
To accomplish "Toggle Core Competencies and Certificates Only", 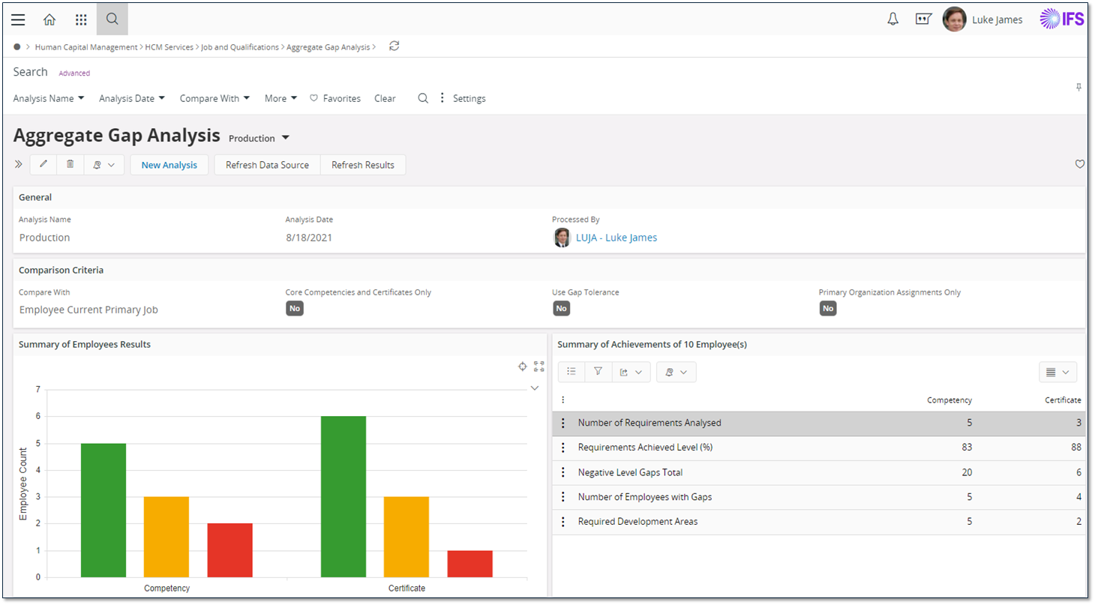I will pyautogui.click(x=295, y=308).
